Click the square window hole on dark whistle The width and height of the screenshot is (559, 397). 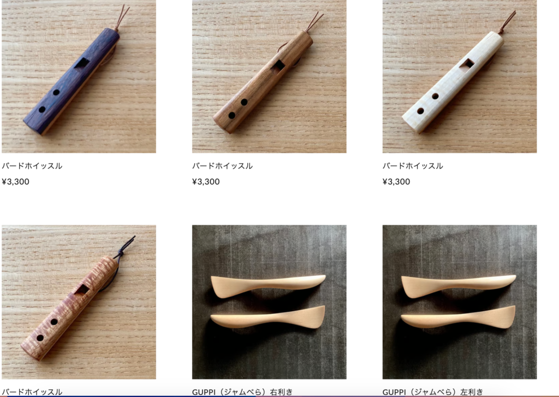tap(82, 64)
